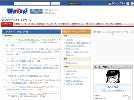Open the スプラトゥーン3 game link
Image resolution: width=134 pixels, height=100 pixels.
[x=72, y=49]
